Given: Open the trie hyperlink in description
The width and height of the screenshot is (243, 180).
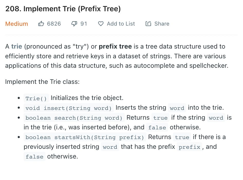Looking at the screenshot, I should coord(17,46).
